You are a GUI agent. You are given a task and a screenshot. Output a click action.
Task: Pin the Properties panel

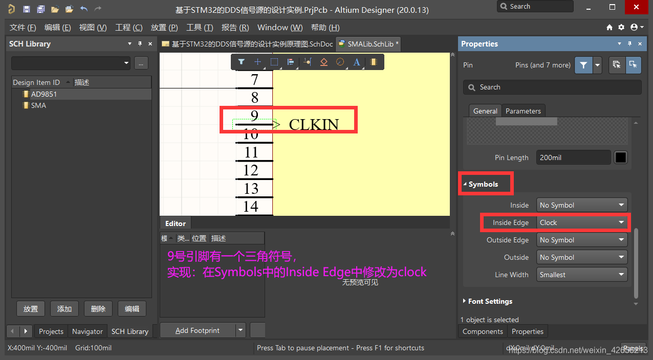tap(629, 44)
